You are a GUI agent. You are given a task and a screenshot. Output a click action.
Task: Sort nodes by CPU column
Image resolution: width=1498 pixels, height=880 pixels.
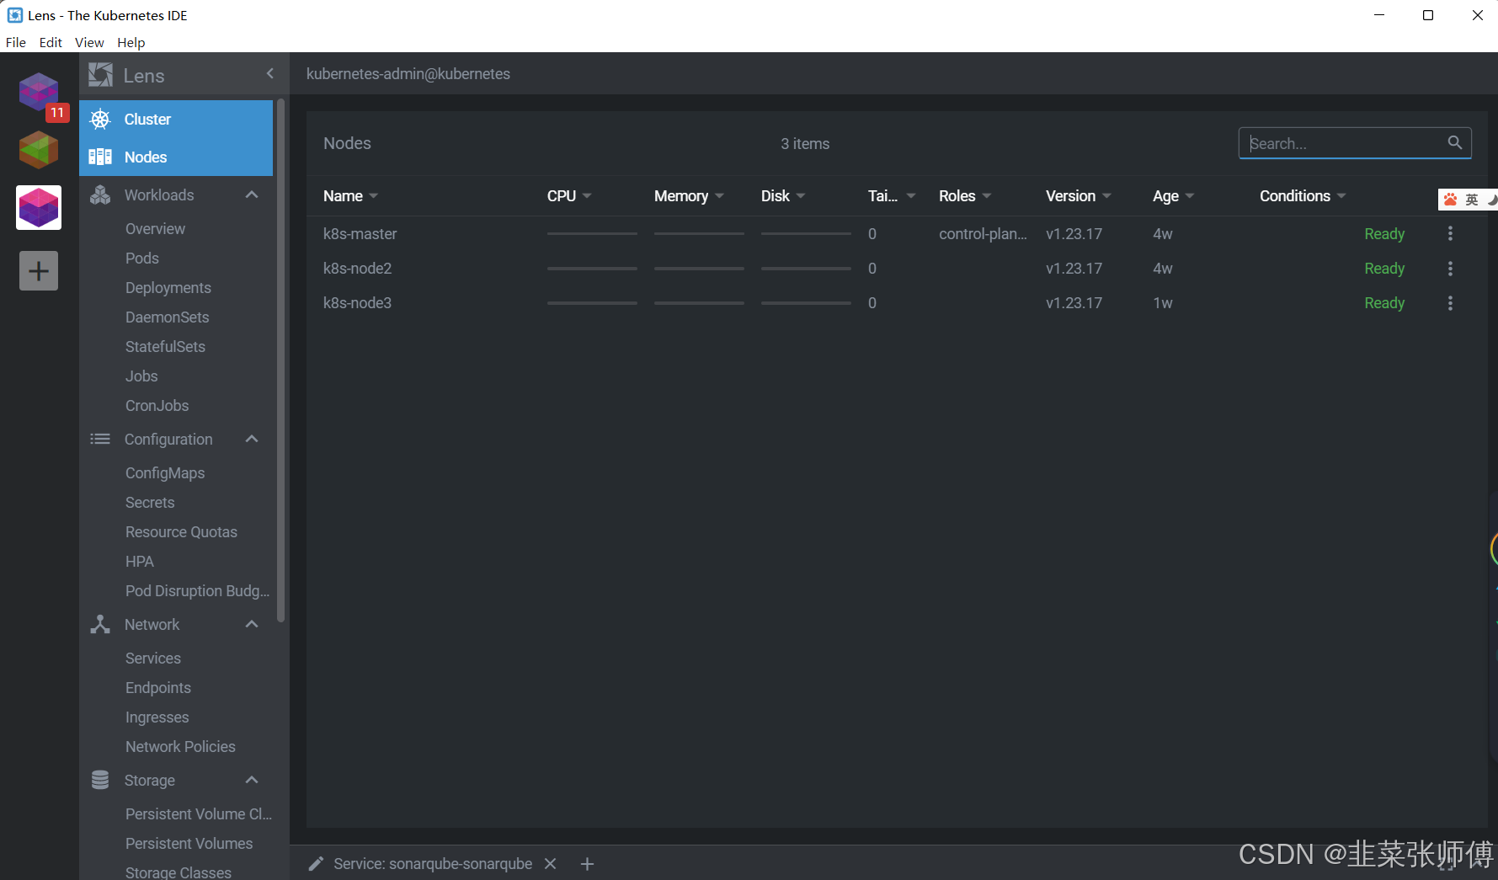pyautogui.click(x=569, y=196)
